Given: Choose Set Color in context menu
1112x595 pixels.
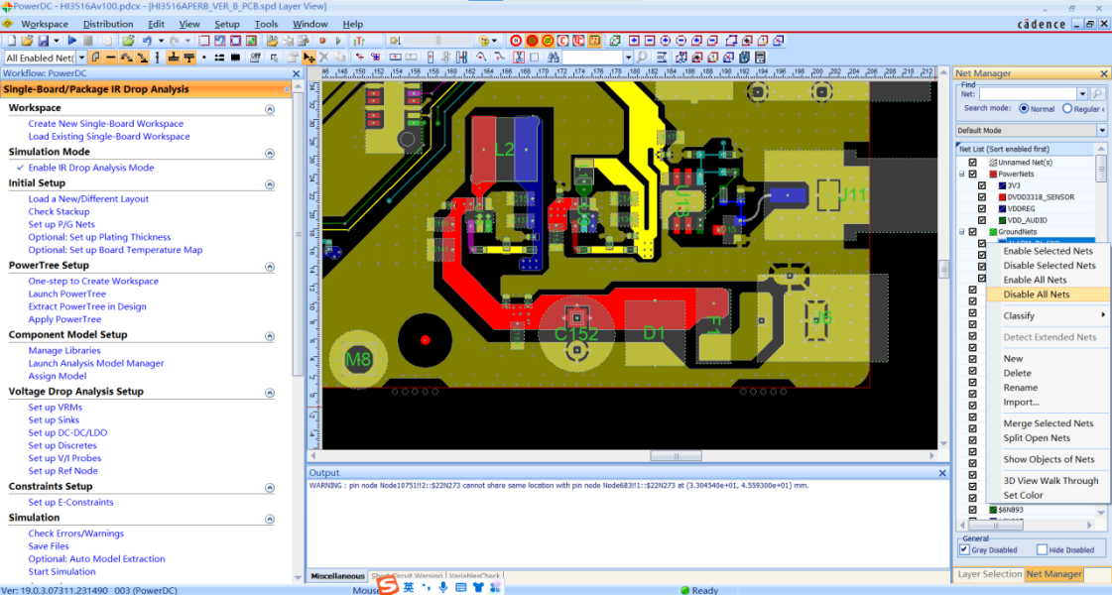Looking at the screenshot, I should 1049,495.
